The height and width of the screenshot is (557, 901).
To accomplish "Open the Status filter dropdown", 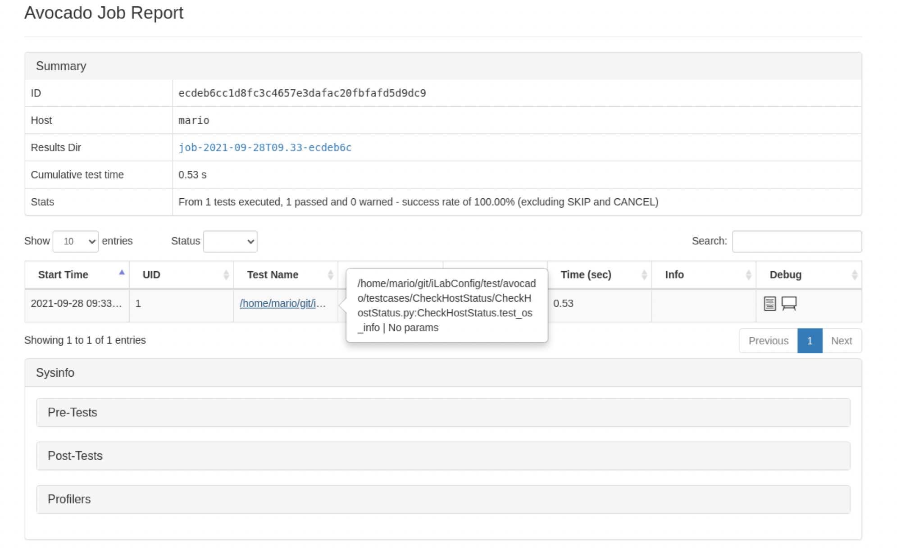I will pyautogui.click(x=230, y=242).
